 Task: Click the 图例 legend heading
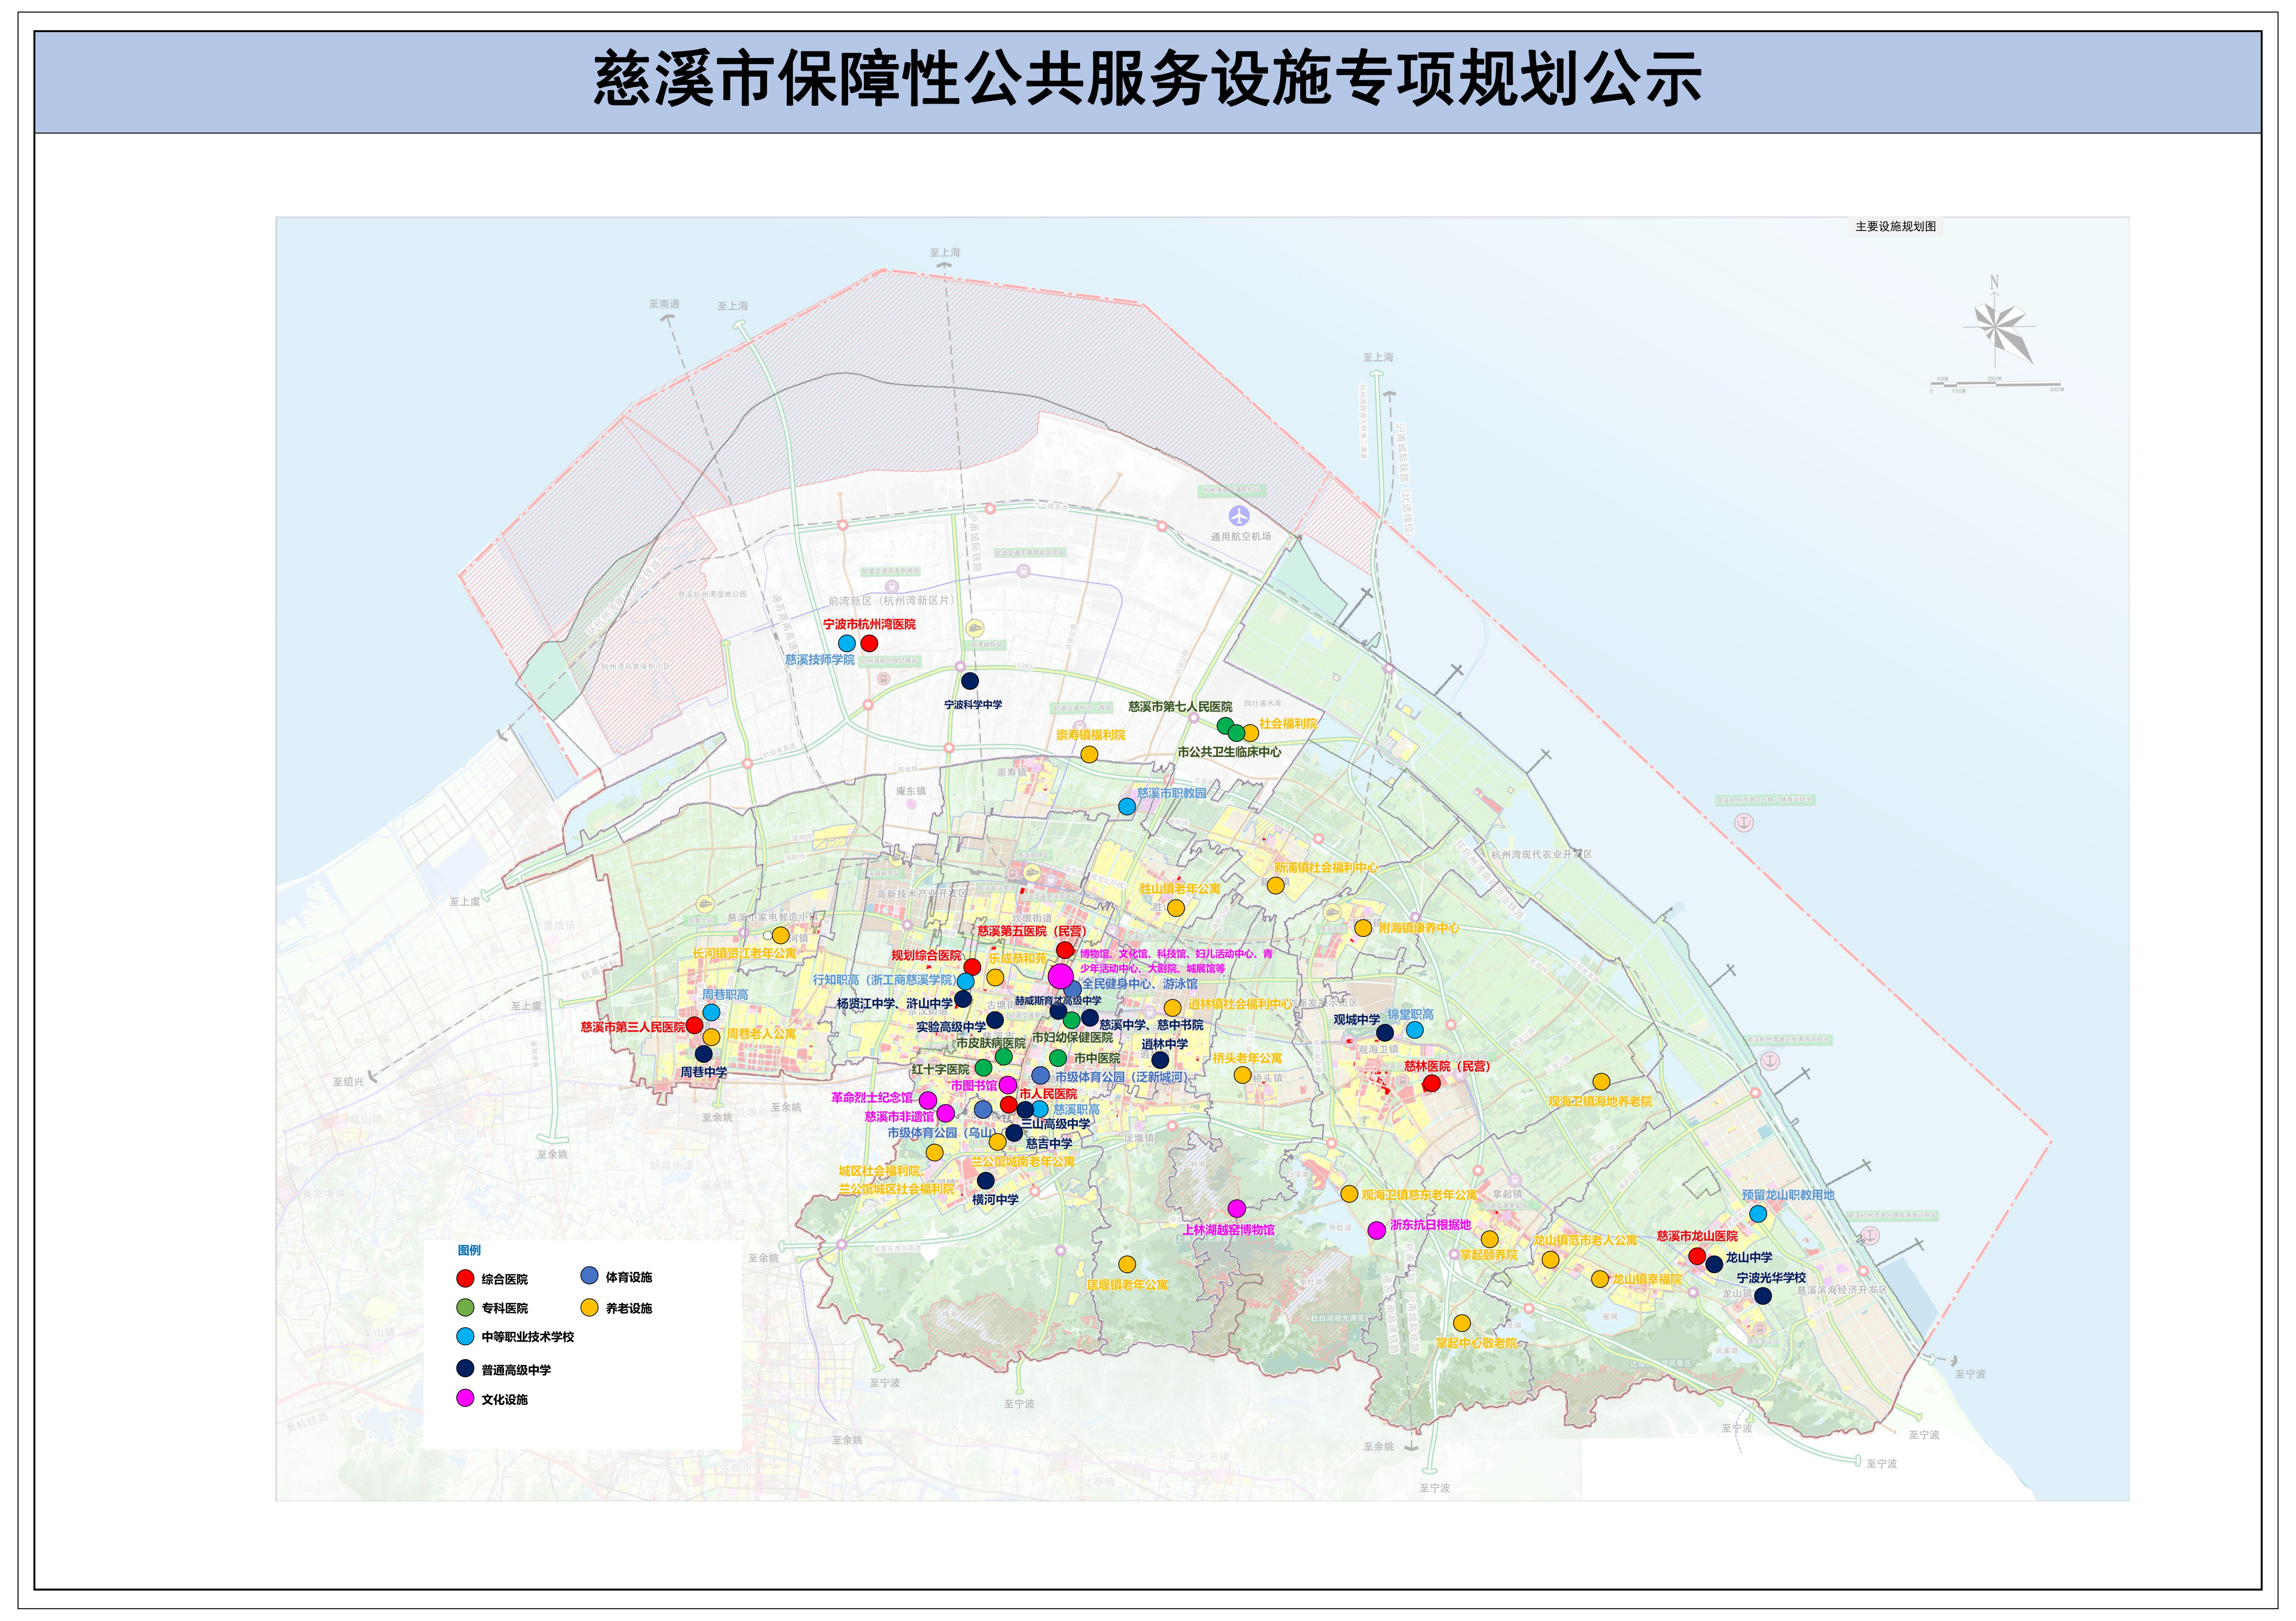pos(469,1250)
